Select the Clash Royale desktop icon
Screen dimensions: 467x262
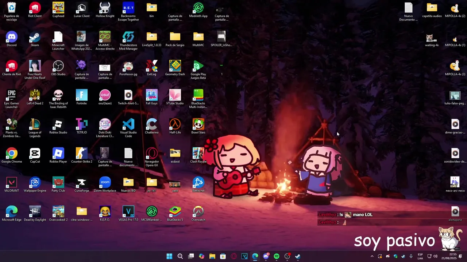pyautogui.click(x=198, y=156)
